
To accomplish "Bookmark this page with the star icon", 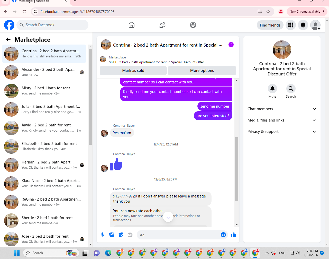I will tap(268, 12).
